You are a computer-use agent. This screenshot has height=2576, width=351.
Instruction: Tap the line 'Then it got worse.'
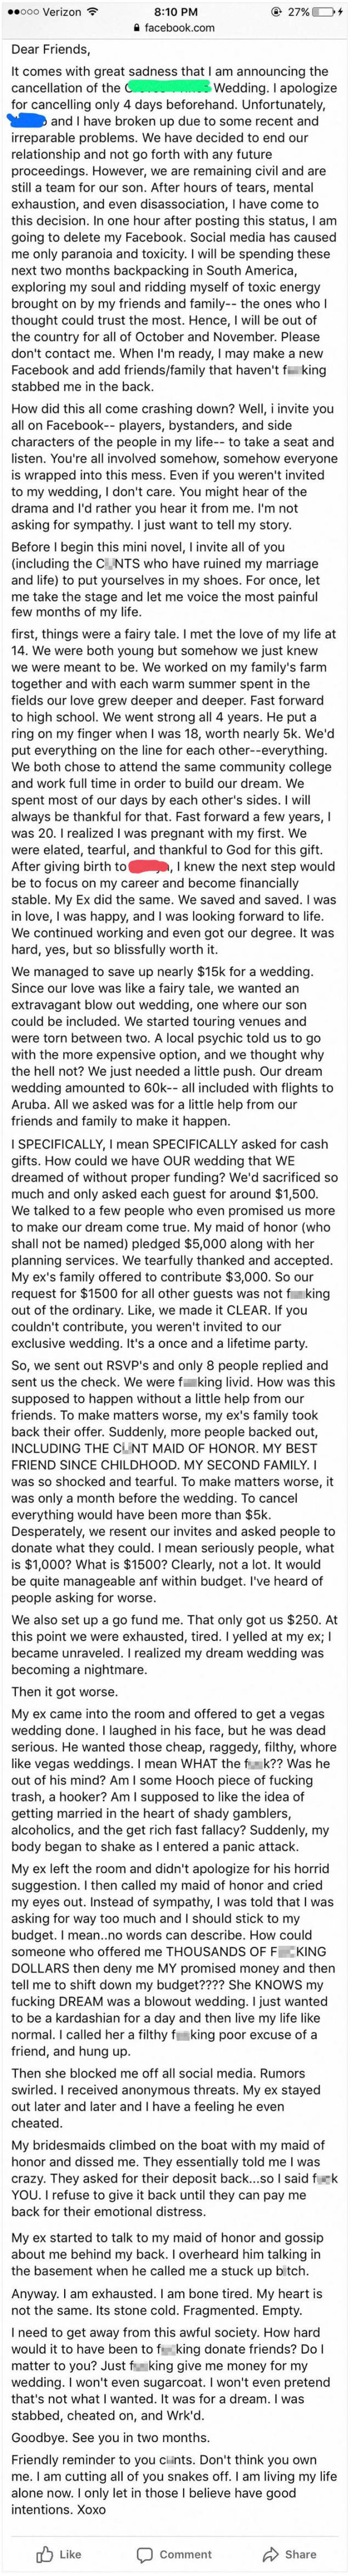(x=70, y=1691)
